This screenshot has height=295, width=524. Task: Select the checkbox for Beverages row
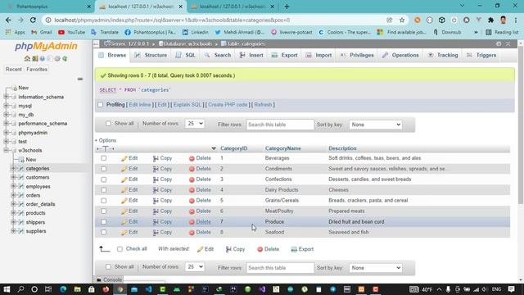(104, 158)
